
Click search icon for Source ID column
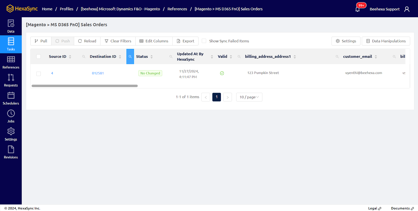coord(84,56)
